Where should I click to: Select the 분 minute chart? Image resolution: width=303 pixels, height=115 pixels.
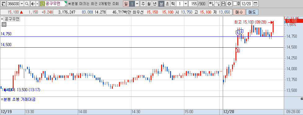[x=161, y=3]
